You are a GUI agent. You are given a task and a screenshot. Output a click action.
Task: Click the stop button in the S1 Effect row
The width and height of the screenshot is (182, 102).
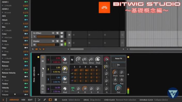[x=69, y=35]
